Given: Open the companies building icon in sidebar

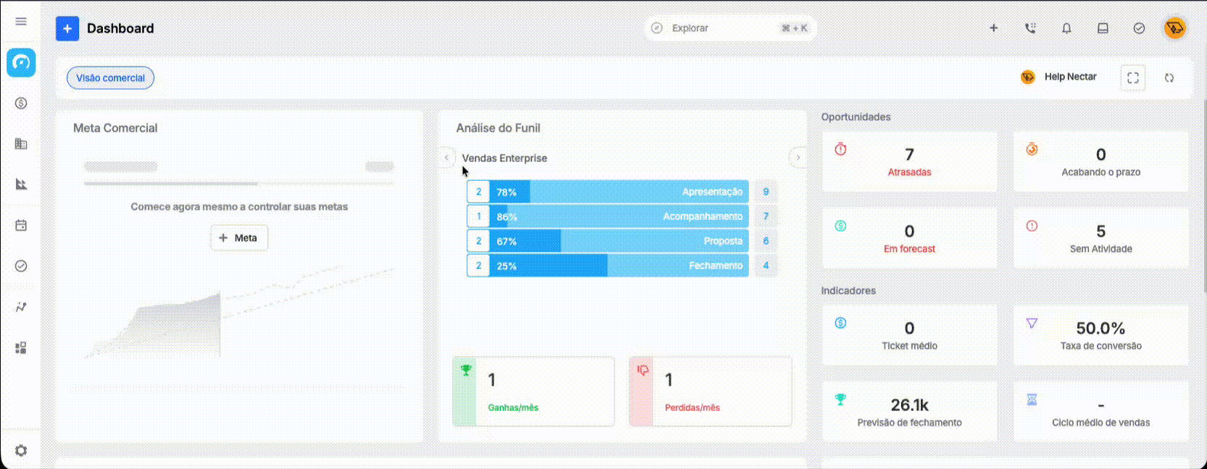Looking at the screenshot, I should (x=21, y=144).
